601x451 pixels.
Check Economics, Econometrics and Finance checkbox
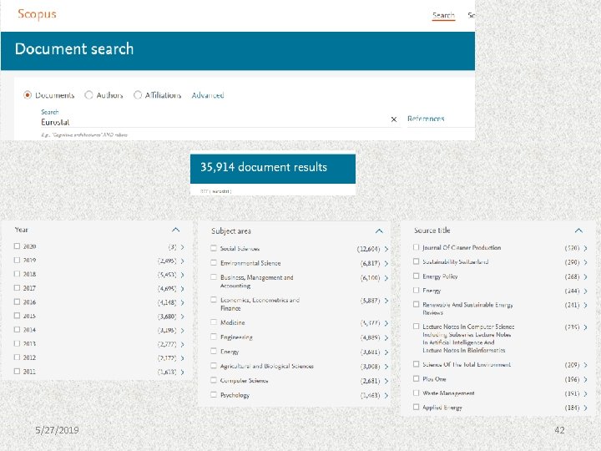coord(214,300)
